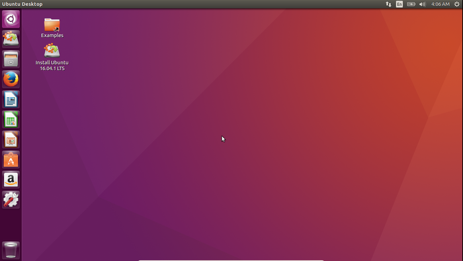Open the session gear menu
463x261 pixels.
(x=456, y=4)
